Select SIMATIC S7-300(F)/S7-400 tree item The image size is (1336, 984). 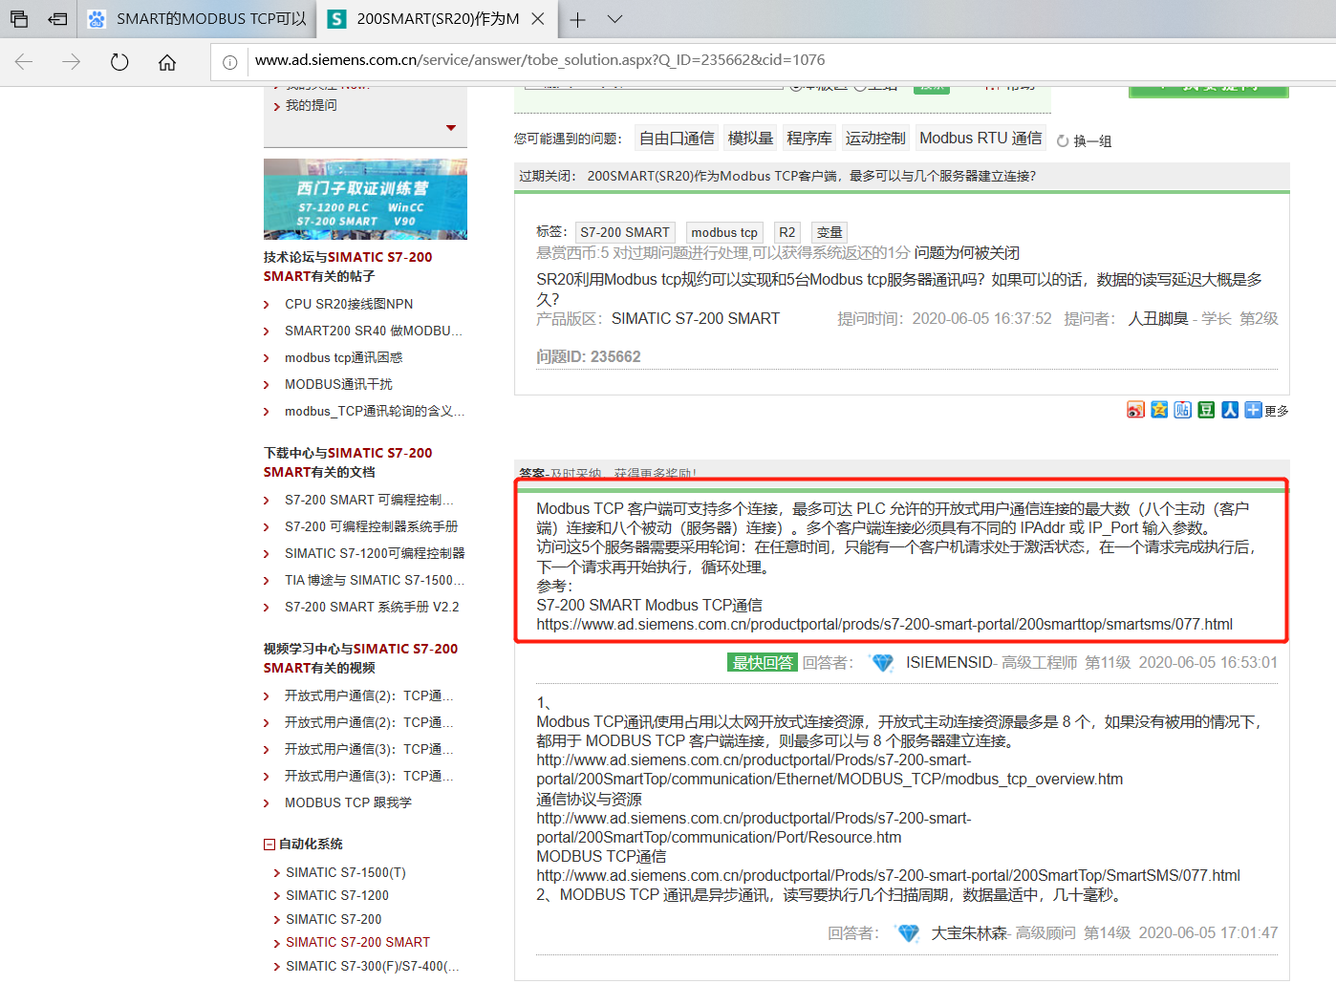373,966
